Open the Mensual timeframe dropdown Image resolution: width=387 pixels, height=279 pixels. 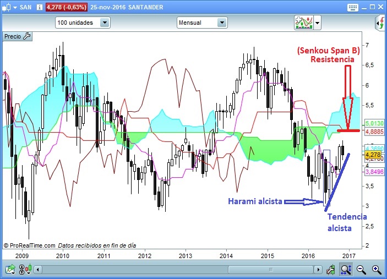pyautogui.click(x=202, y=23)
